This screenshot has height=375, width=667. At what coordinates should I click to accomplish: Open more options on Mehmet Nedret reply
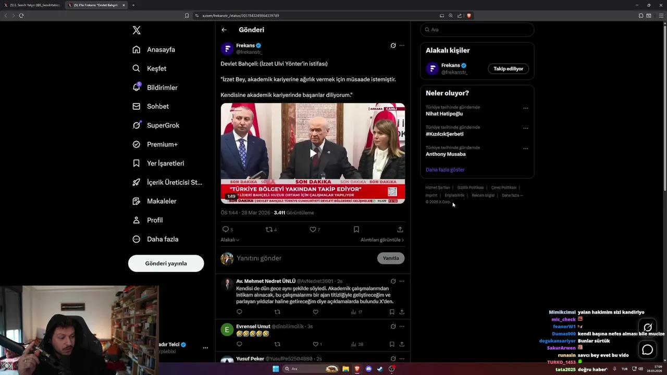(402, 281)
